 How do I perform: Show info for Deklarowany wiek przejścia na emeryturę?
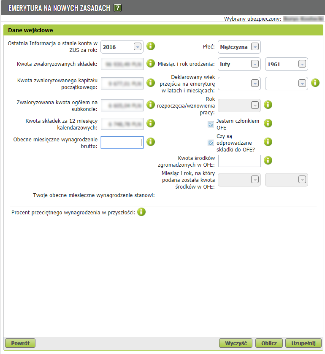[x=315, y=83]
